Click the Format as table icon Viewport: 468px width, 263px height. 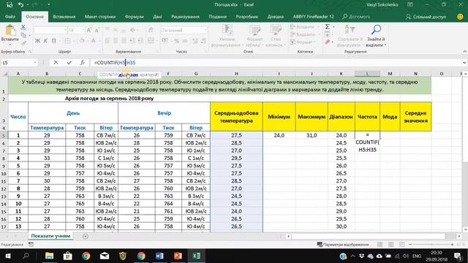254,31
